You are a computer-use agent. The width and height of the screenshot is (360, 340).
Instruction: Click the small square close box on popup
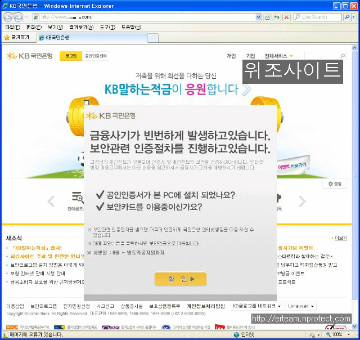[x=86, y=102]
